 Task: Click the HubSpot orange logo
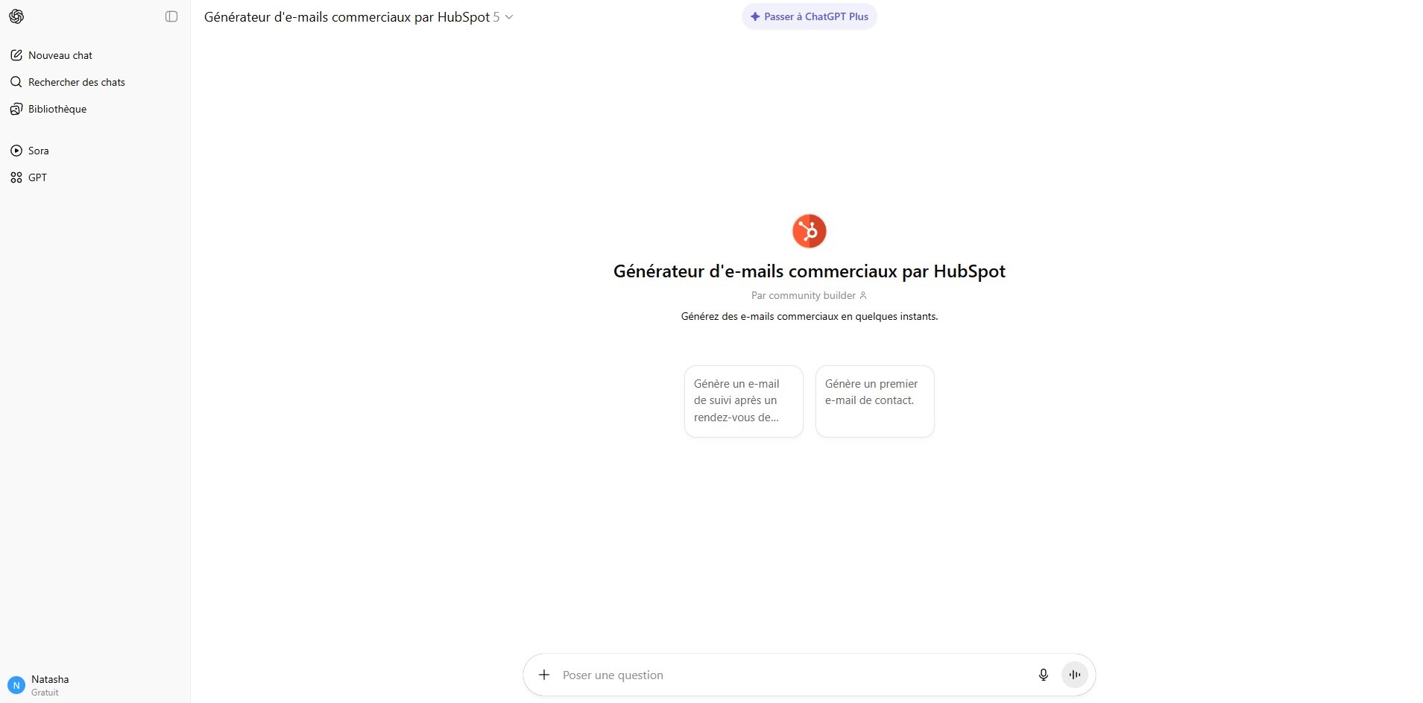pyautogui.click(x=810, y=231)
